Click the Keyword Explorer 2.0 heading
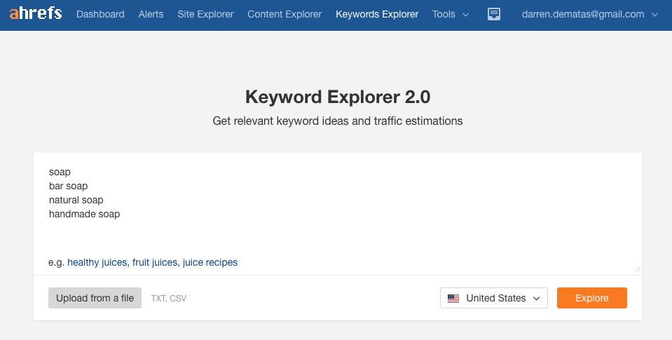The height and width of the screenshot is (340, 672). coord(338,97)
